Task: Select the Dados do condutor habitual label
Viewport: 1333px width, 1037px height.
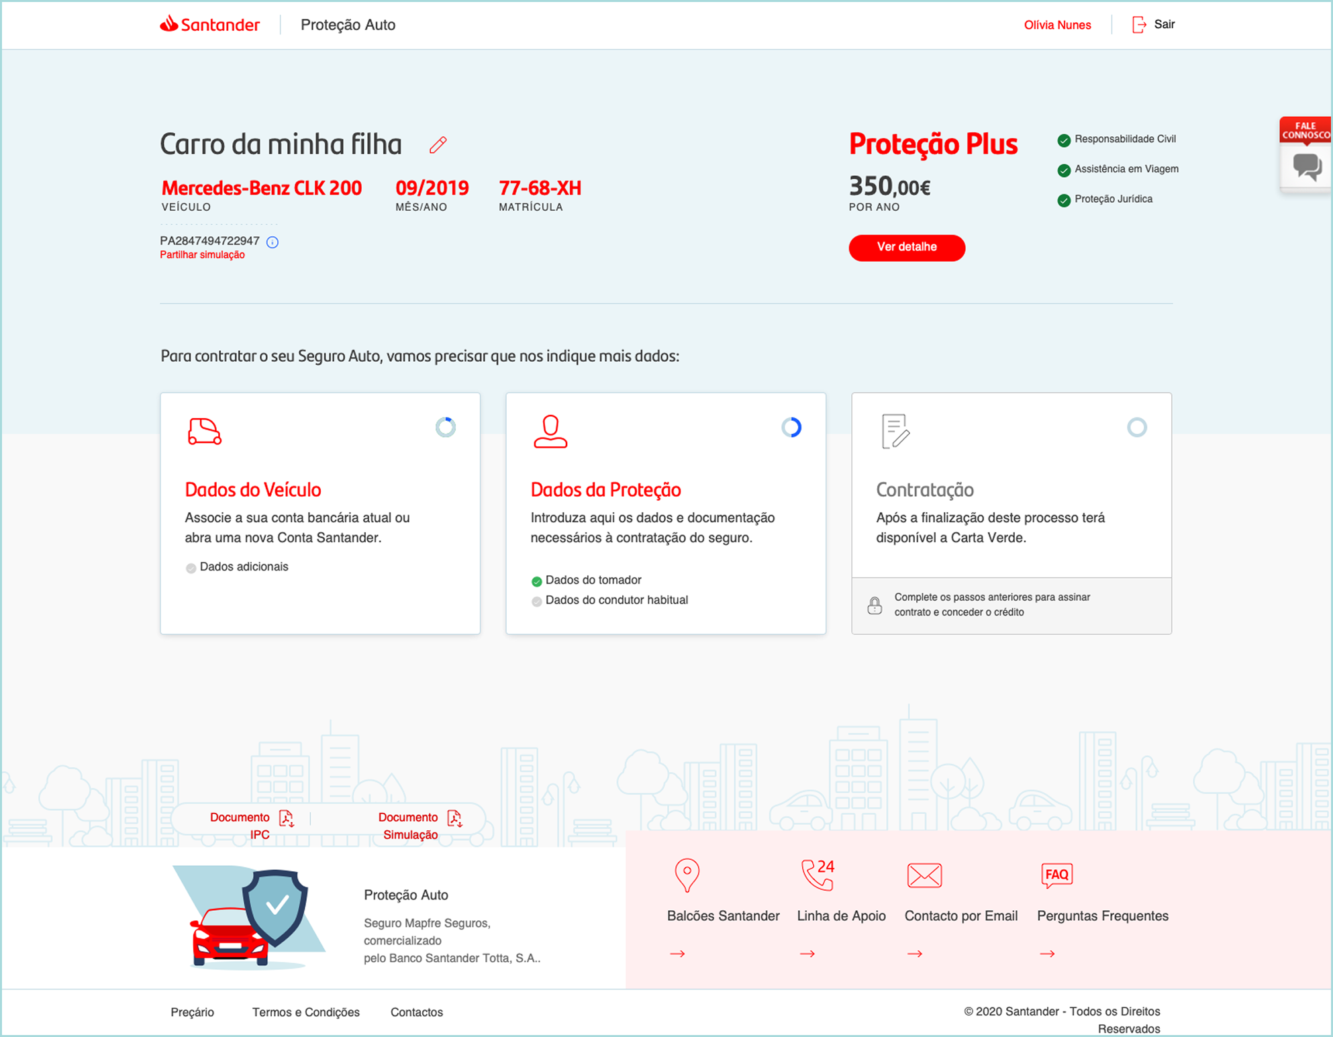Action: point(617,601)
